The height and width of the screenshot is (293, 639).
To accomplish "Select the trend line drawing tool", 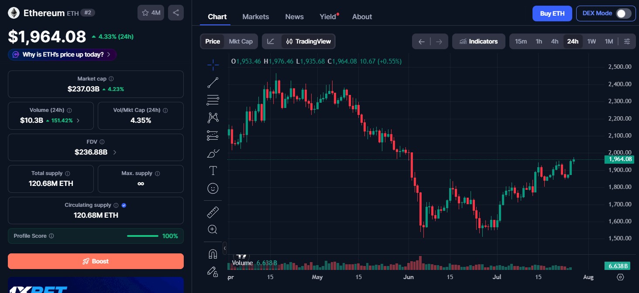I will point(213,82).
